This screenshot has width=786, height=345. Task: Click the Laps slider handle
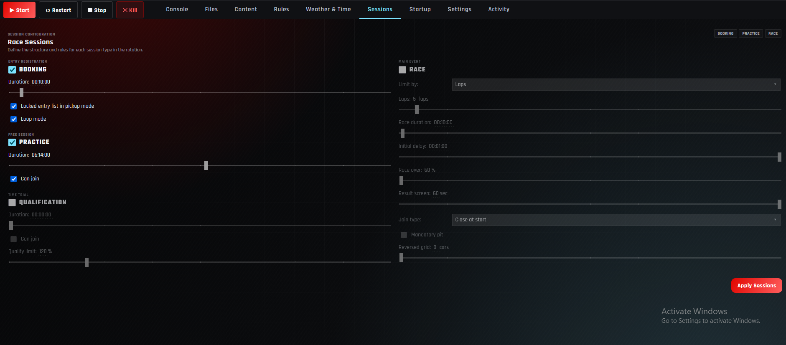tap(417, 109)
